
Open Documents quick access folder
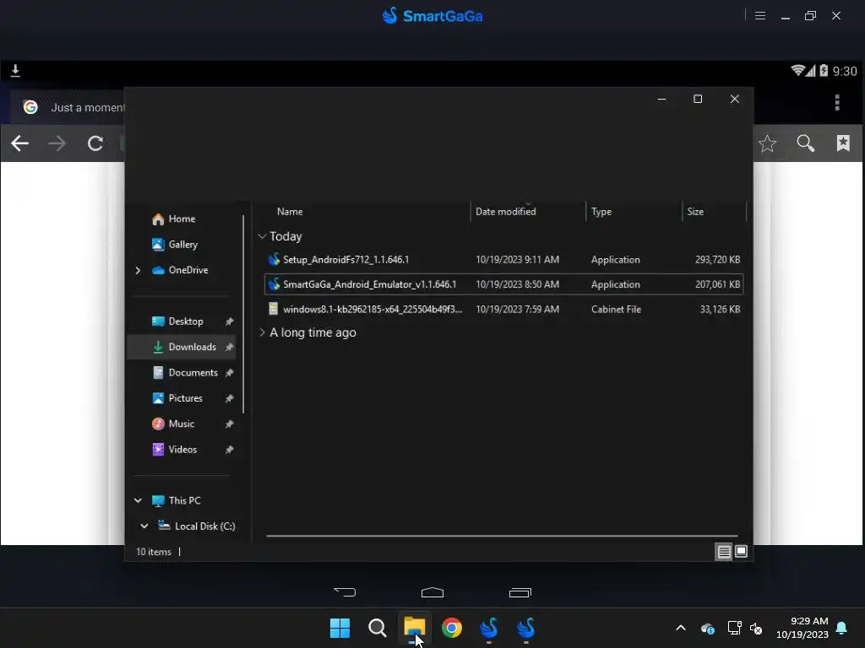pos(185,372)
